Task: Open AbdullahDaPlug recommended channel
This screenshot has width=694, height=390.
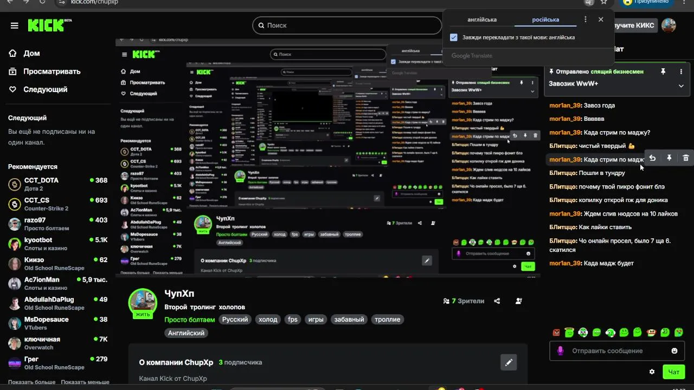Action: click(x=58, y=303)
